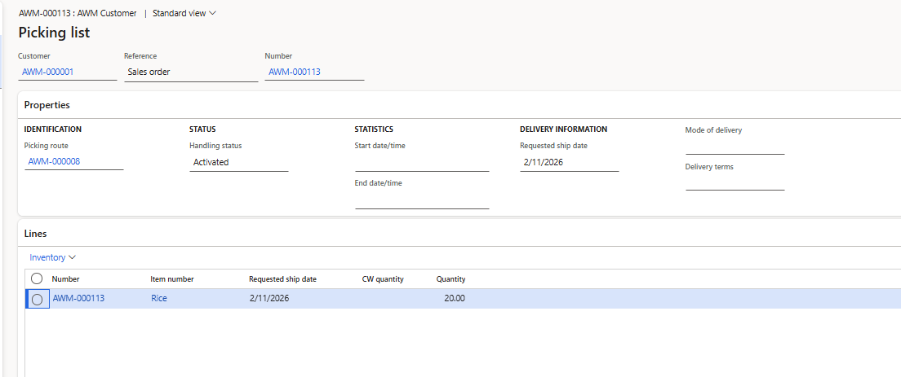Click the Start date/time field
Screen dimensions: 901x377
pyautogui.click(x=421, y=162)
